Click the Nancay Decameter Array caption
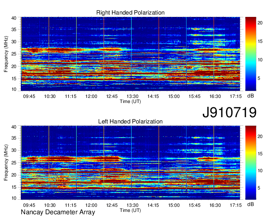267x217 pixels. point(58,212)
